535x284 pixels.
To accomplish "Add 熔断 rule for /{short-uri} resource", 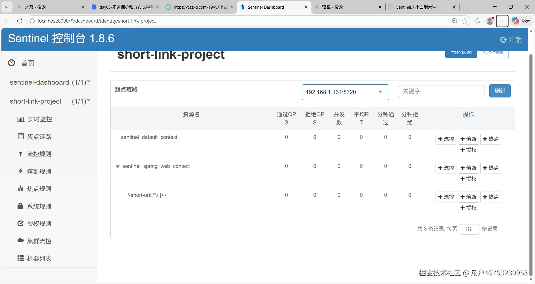I will [x=468, y=197].
